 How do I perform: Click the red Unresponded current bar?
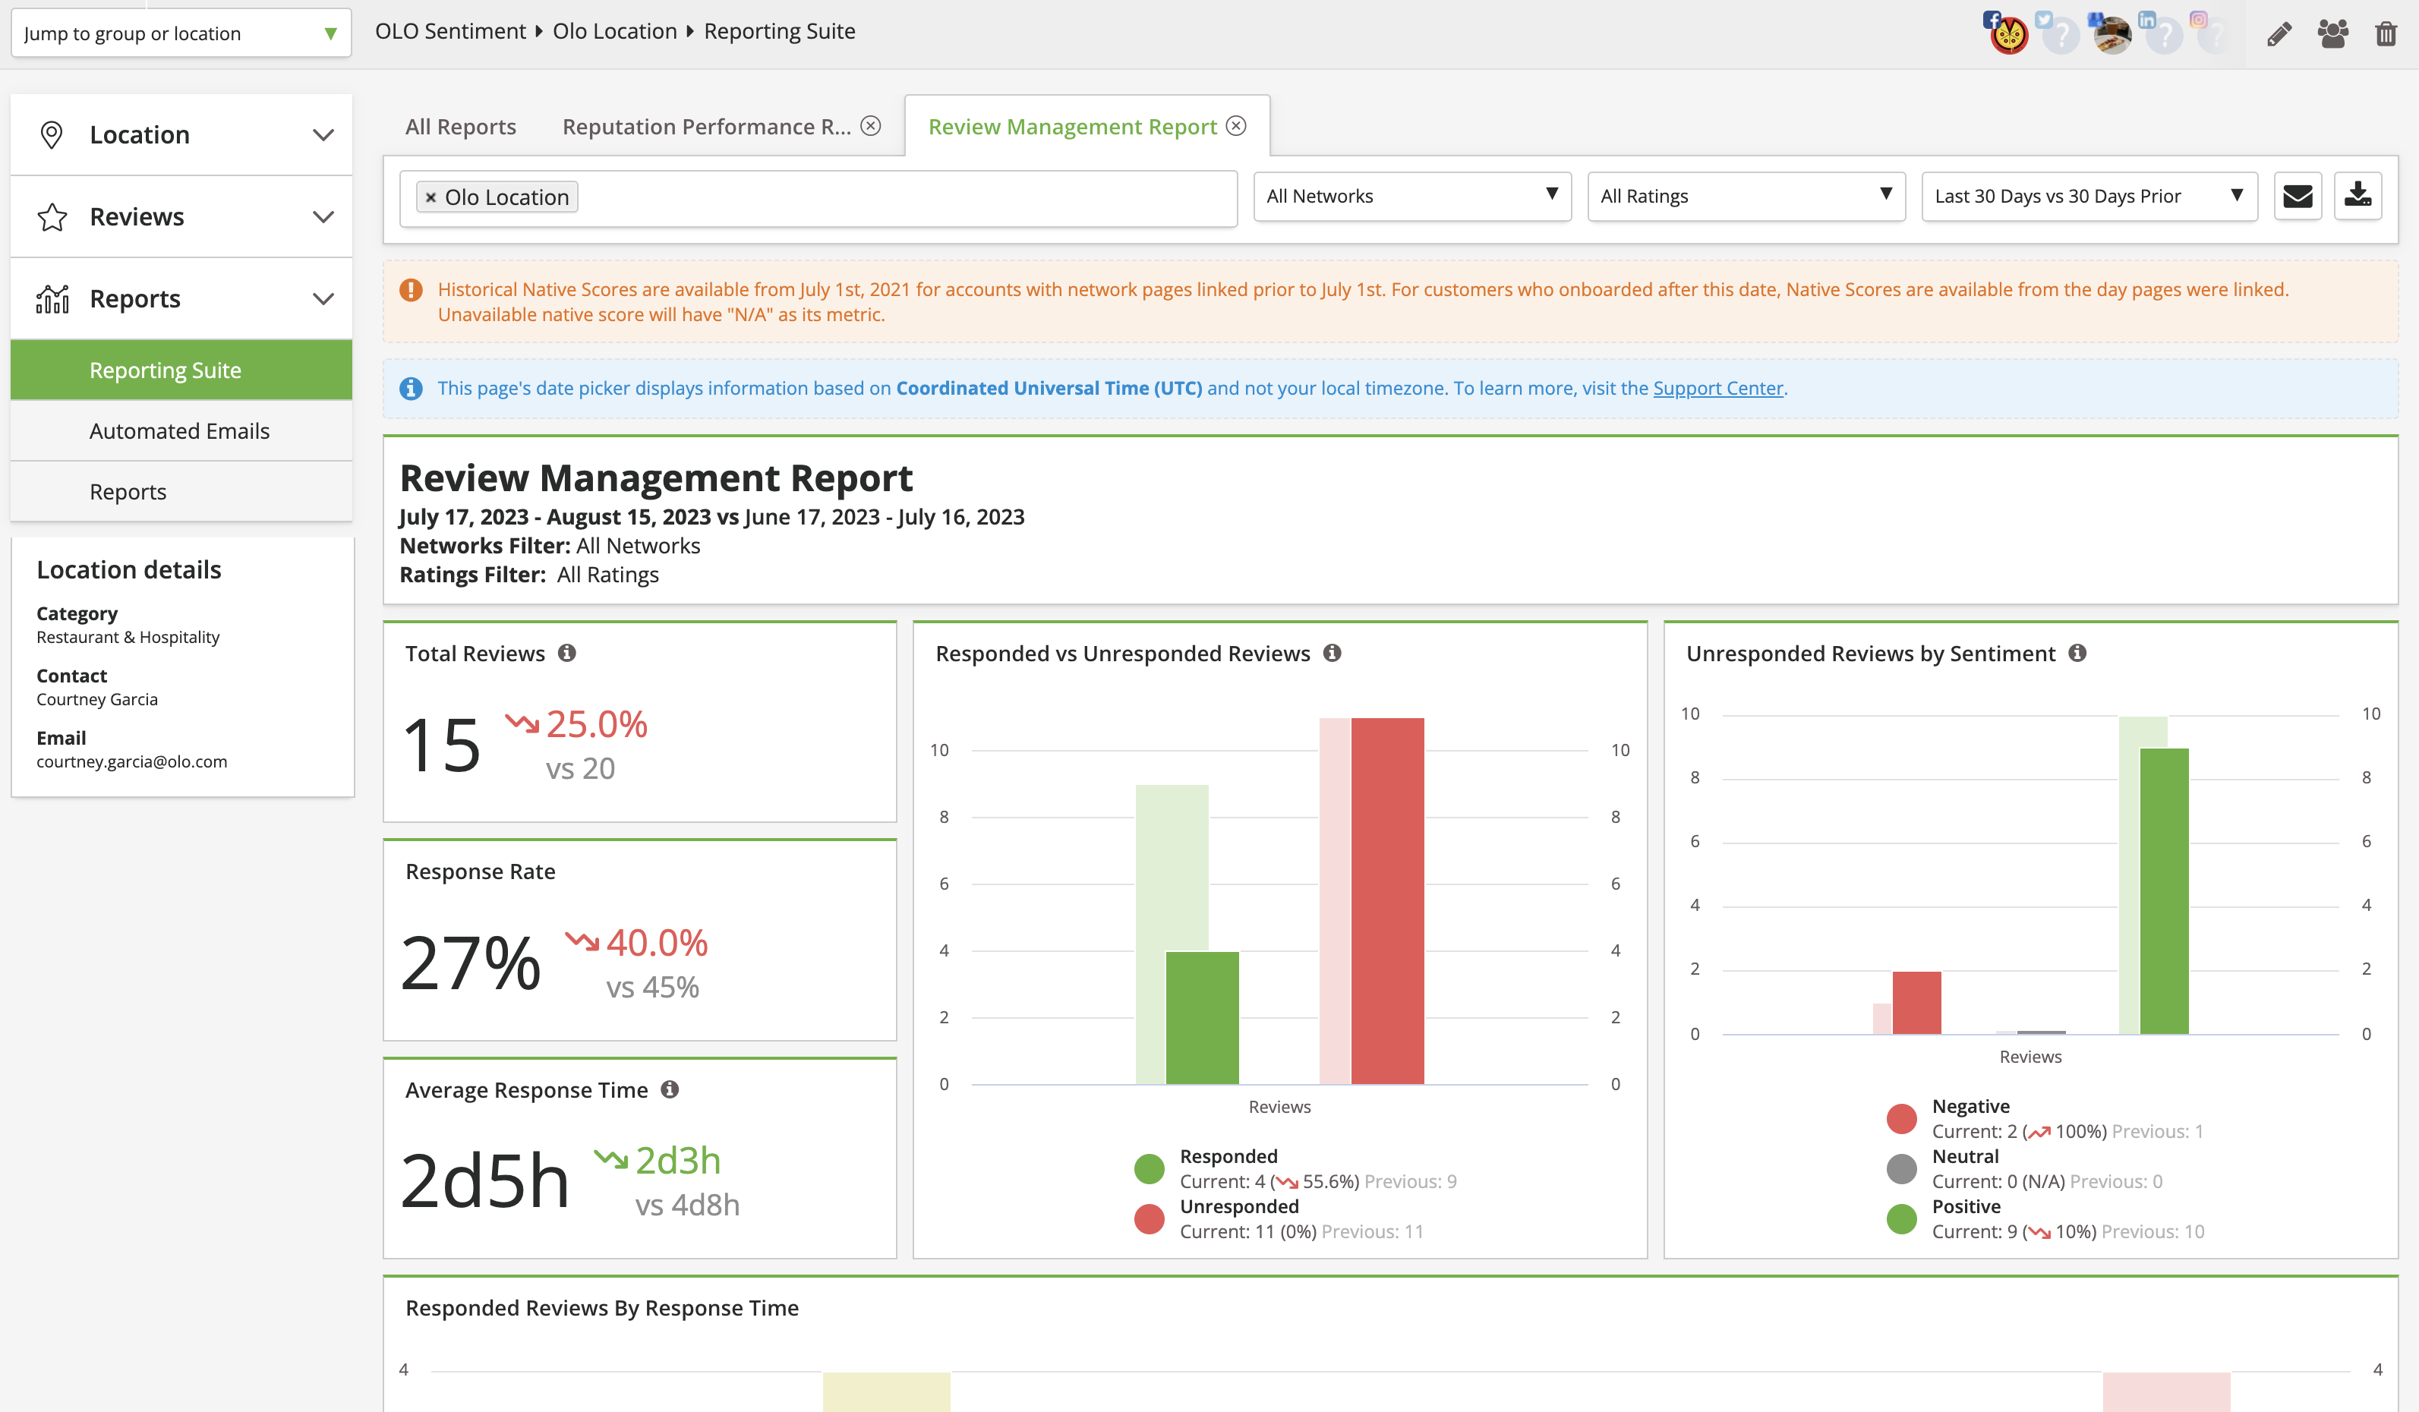[x=1387, y=900]
